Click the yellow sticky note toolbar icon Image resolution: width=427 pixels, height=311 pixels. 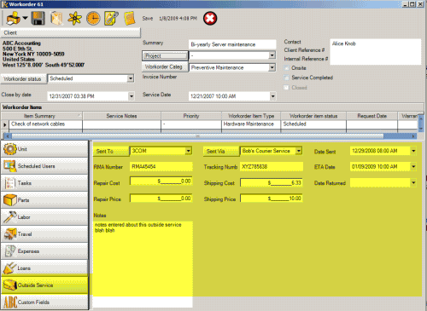(x=130, y=19)
